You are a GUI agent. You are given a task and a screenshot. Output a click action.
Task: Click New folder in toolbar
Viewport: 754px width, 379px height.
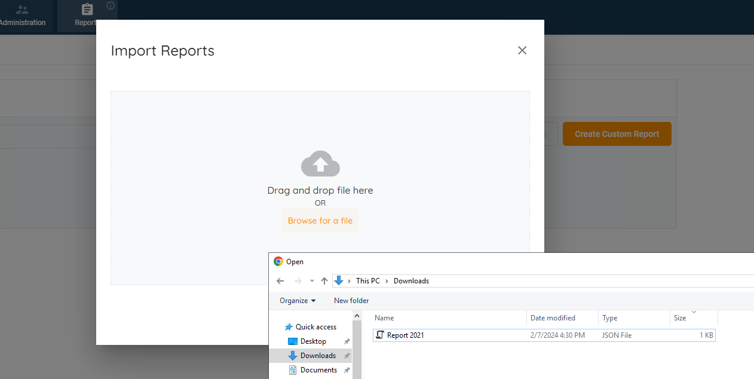click(351, 301)
